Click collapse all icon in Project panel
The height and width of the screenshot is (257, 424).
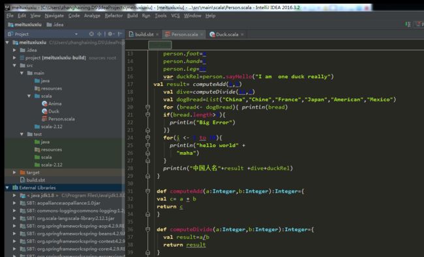99,34
